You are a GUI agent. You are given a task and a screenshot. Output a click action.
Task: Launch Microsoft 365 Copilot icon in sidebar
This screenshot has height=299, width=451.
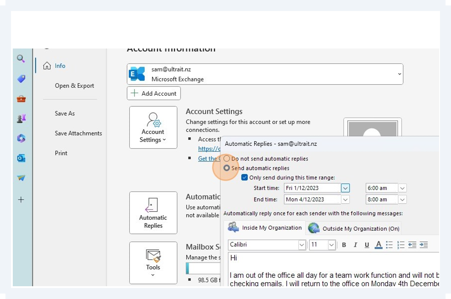21,138
